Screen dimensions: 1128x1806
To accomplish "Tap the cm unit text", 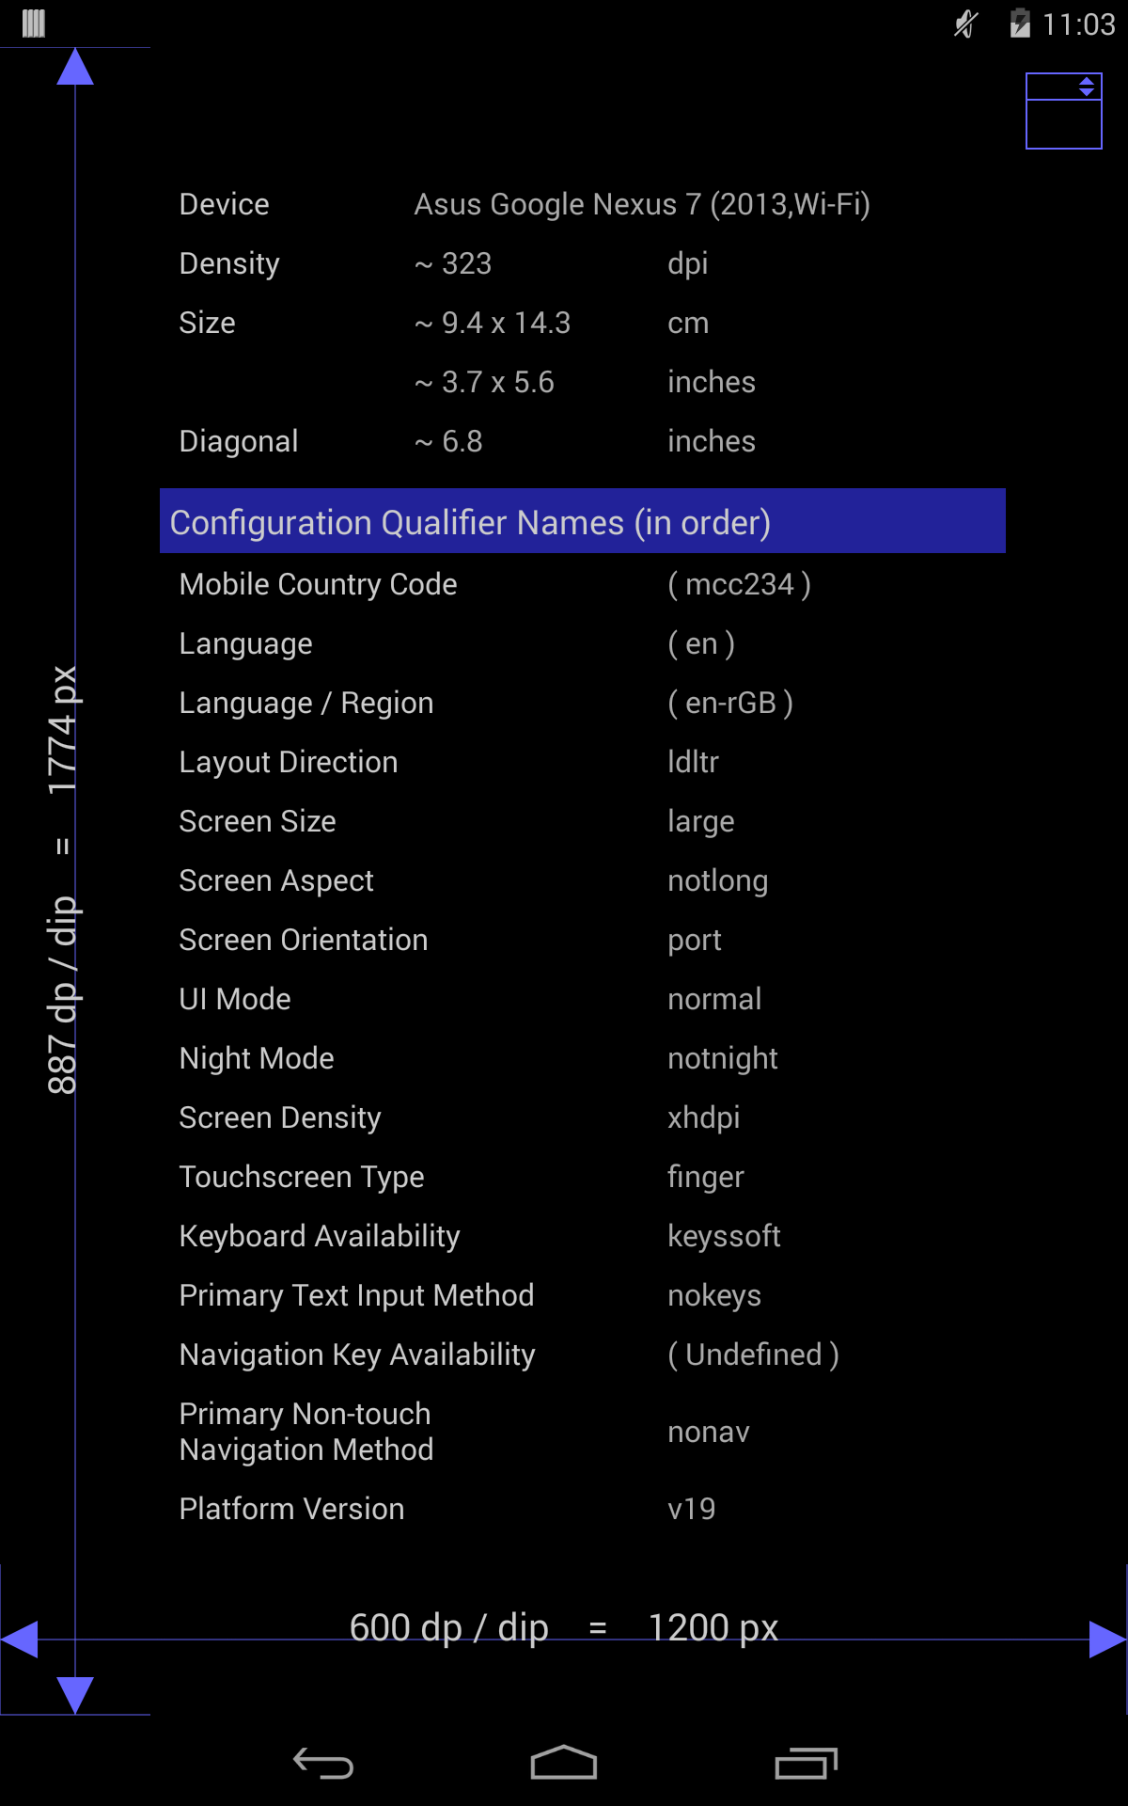I will 688,324.
